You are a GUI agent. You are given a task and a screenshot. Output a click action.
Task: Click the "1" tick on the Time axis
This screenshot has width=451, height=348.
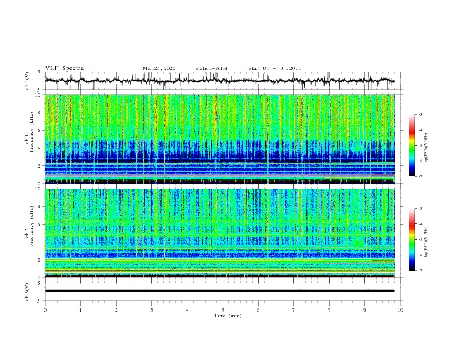[80, 310]
